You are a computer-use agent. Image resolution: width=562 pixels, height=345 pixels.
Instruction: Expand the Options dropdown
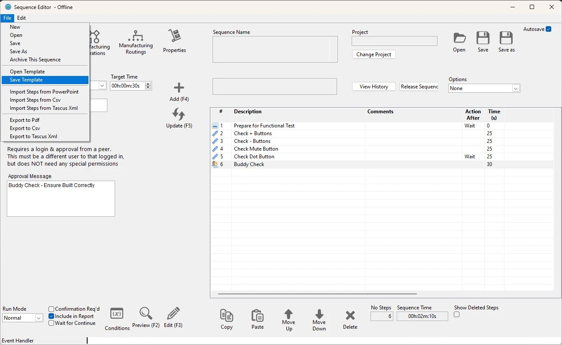click(516, 88)
